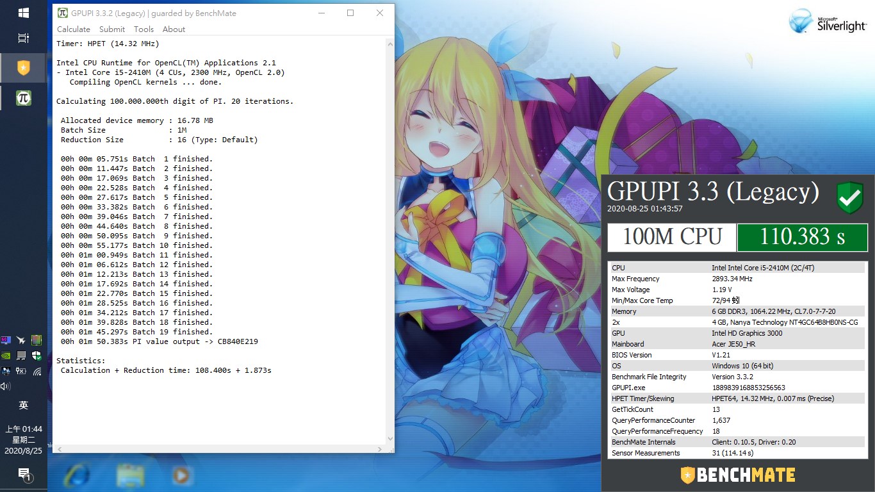Click the HPET Timer/Skewing row
This screenshot has width=875, height=492.
(x=737, y=398)
